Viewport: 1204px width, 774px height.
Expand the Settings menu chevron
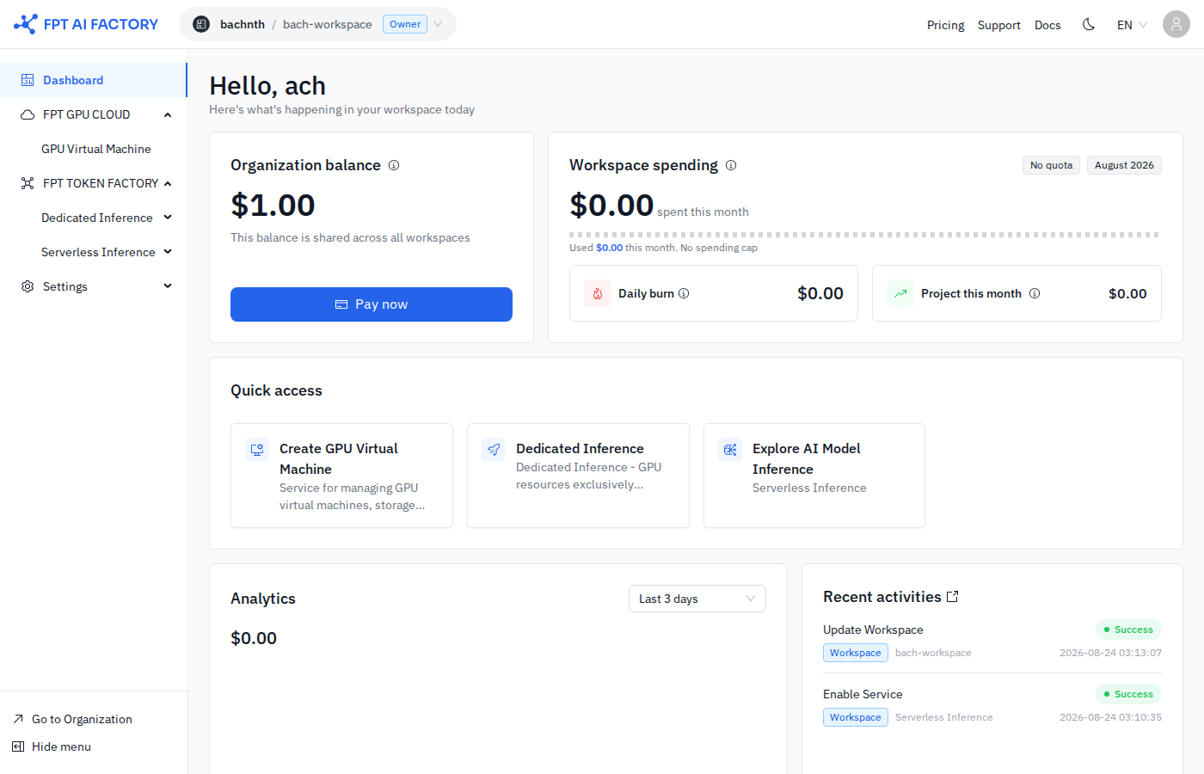[168, 286]
